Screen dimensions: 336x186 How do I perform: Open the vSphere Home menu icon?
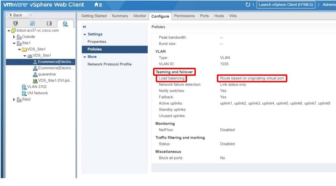click(x=98, y=5)
